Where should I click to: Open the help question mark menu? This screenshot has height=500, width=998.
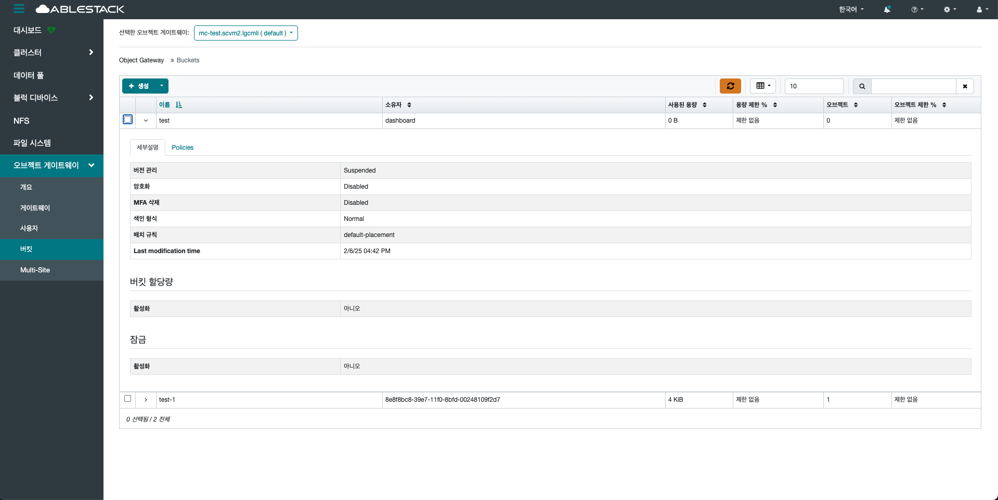917,9
